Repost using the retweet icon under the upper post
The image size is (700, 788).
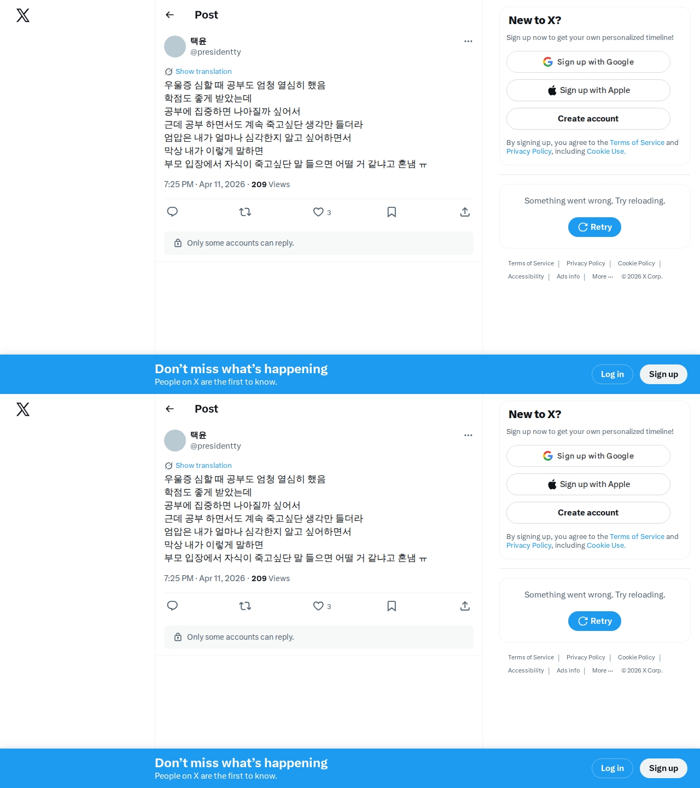(x=245, y=212)
